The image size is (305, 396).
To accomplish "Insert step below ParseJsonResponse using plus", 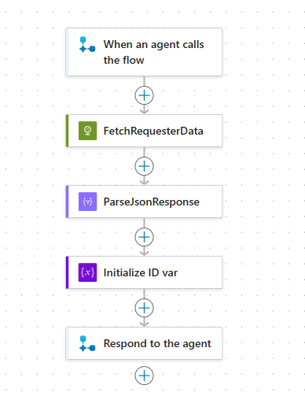I will point(144,237).
